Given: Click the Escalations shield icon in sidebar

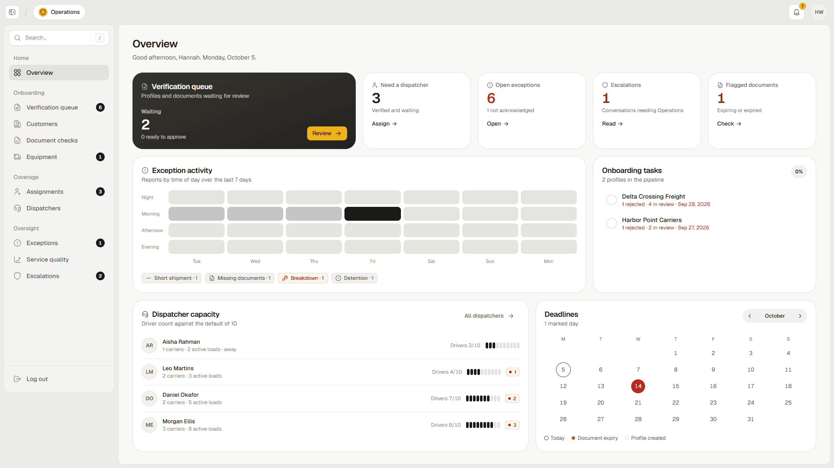Looking at the screenshot, I should (17, 276).
